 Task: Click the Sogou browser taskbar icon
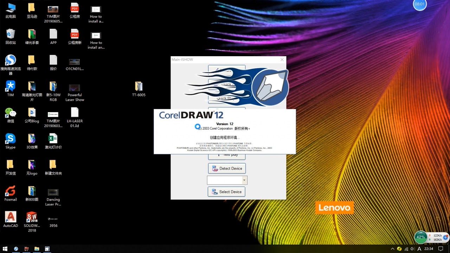tap(16, 249)
